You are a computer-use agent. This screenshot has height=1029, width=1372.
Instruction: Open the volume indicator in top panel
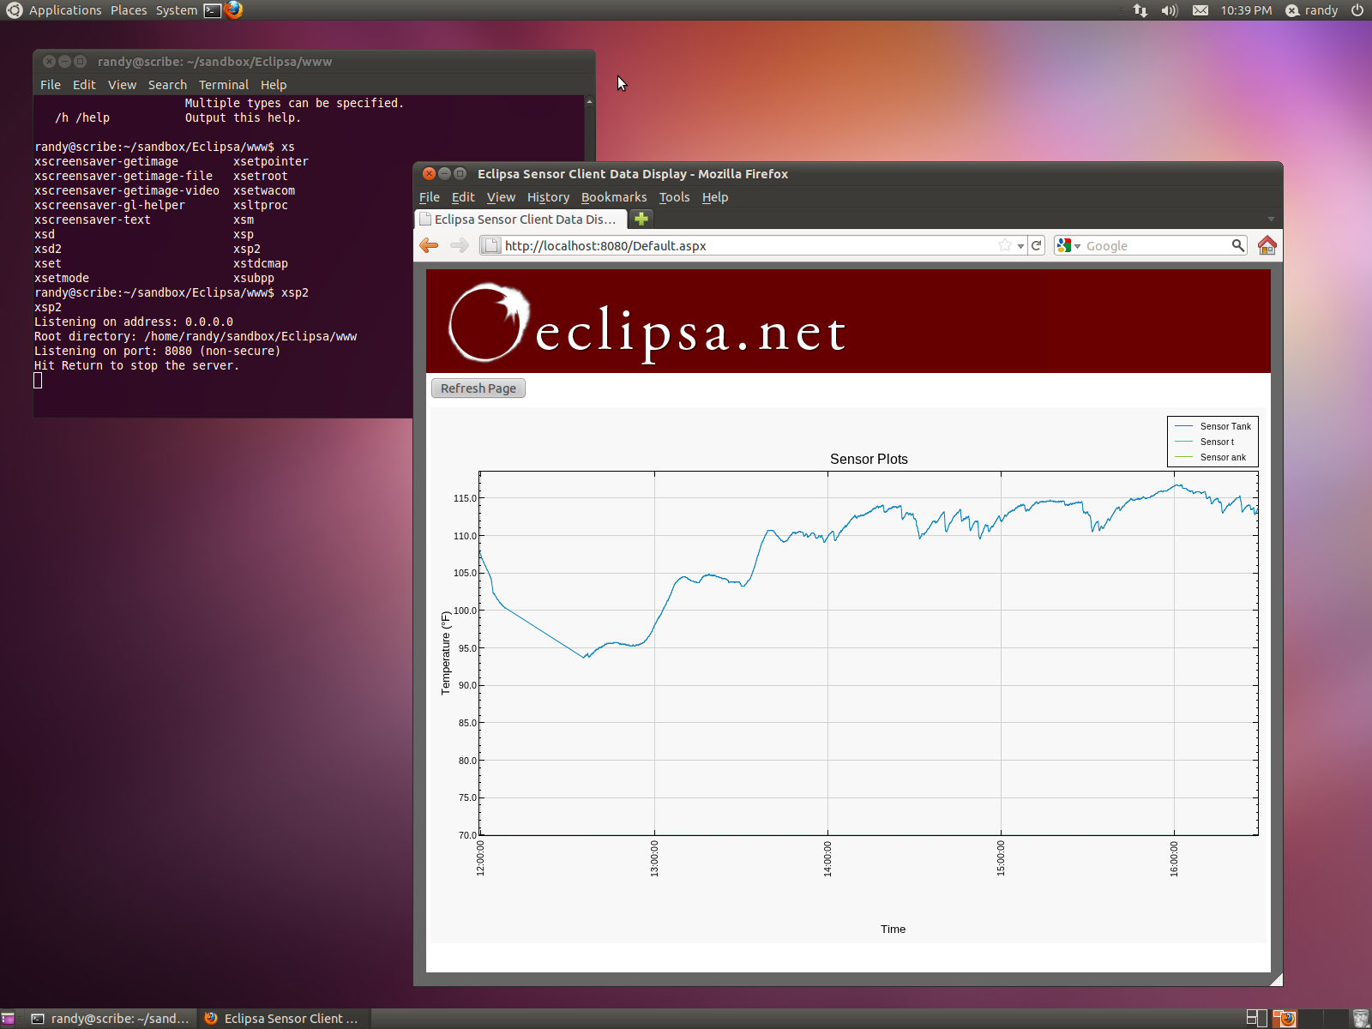point(1169,10)
